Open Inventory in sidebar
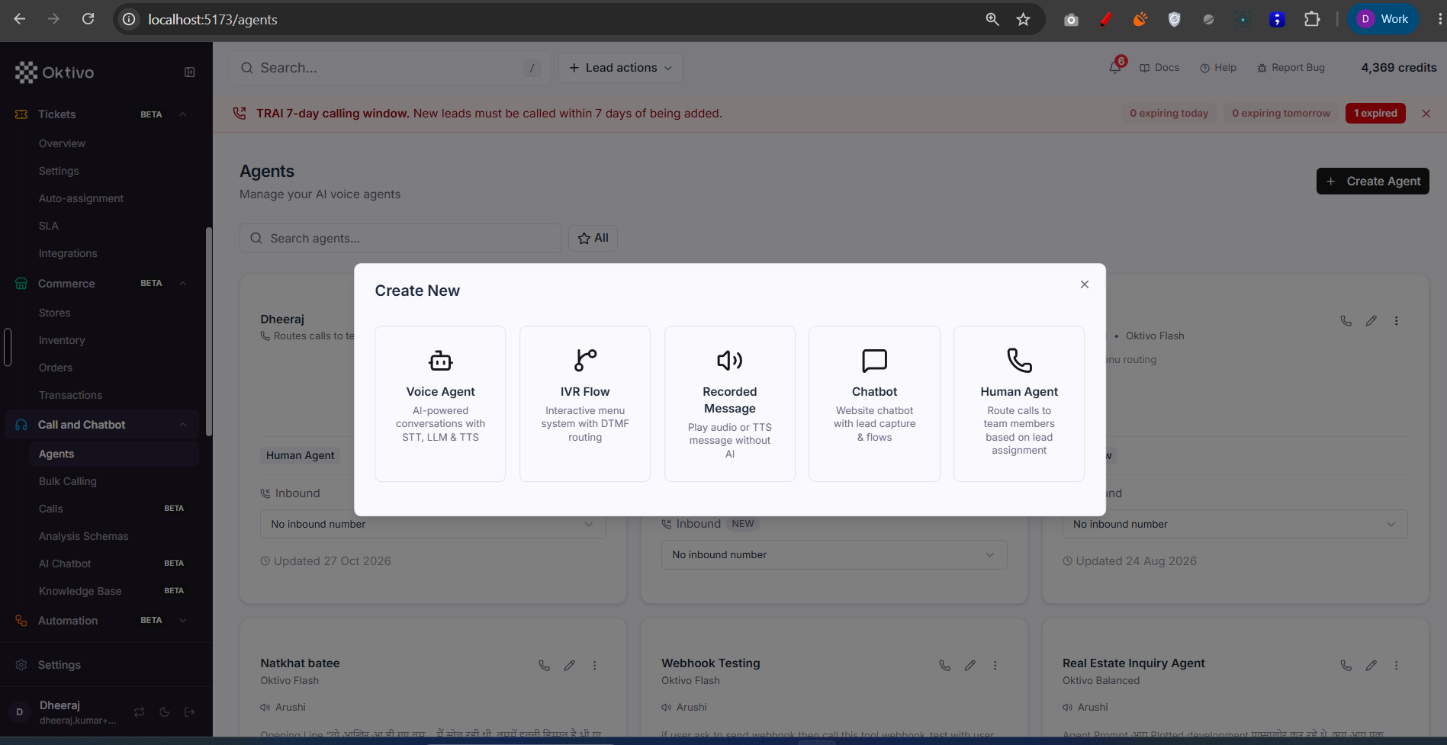Viewport: 1447px width, 745px height. (x=62, y=340)
